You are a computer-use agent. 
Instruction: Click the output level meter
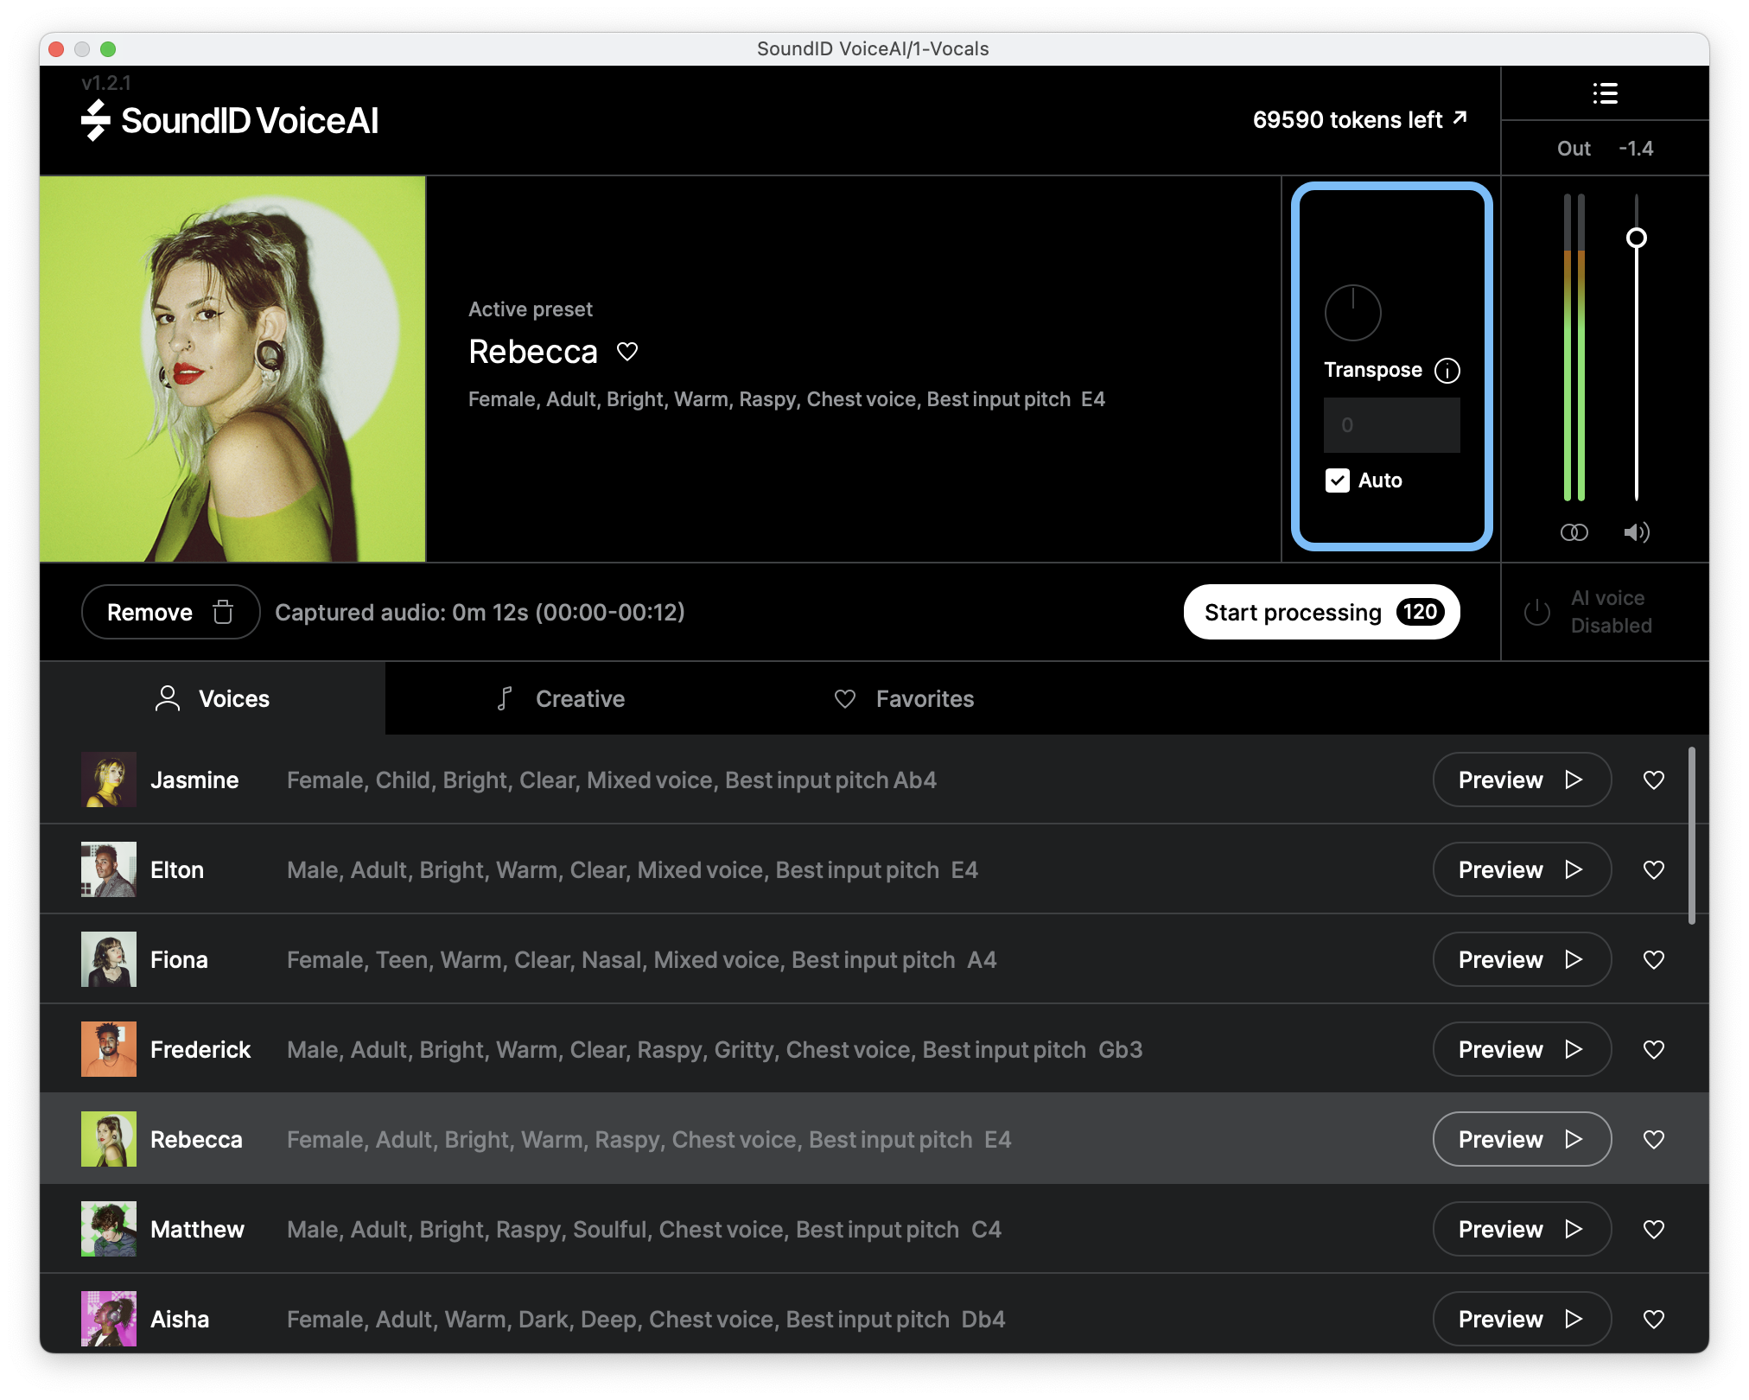(x=1574, y=347)
